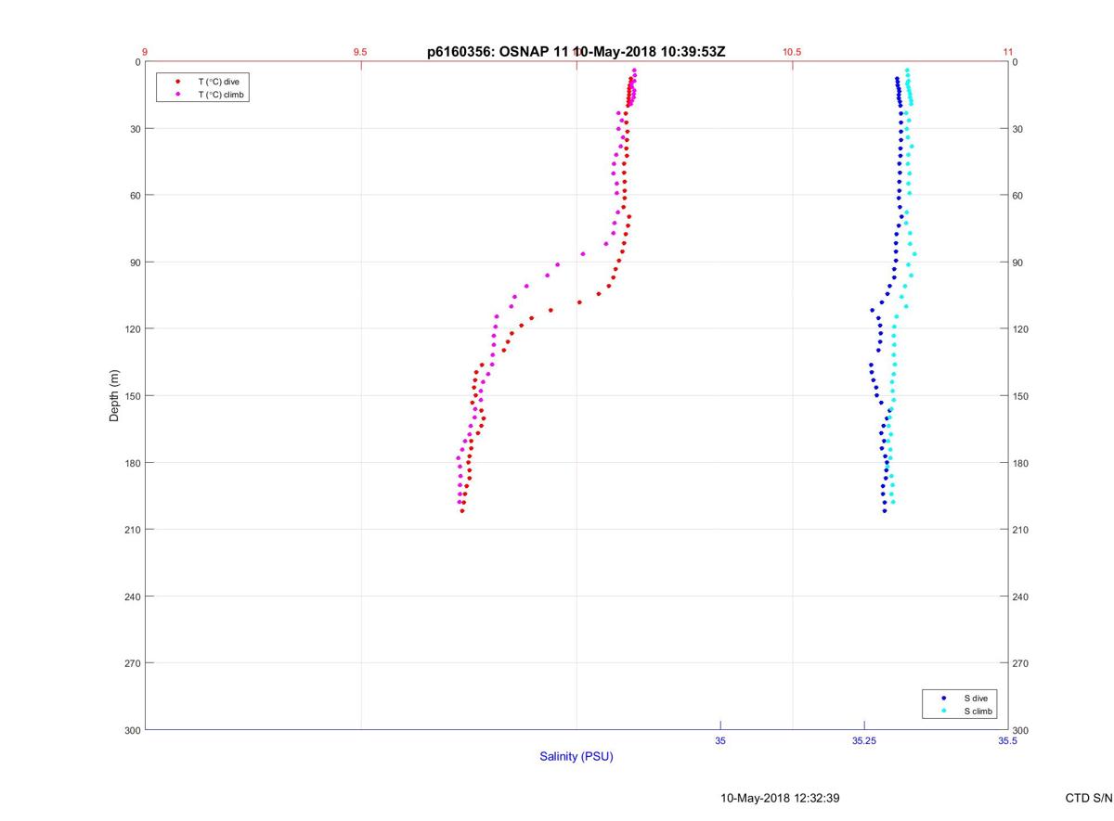The height and width of the screenshot is (821, 1114).
Task: Click the red temperature tick label '10.5'
Action: pos(792,52)
